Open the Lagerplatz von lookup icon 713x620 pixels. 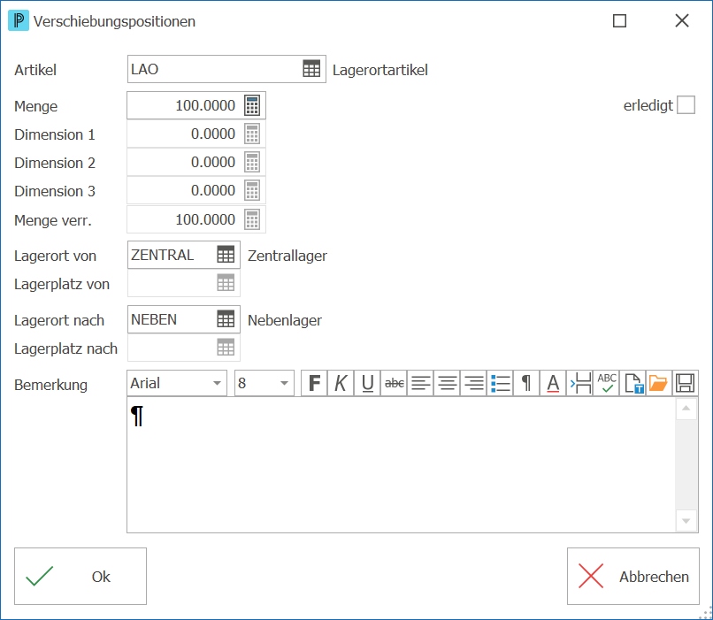pyautogui.click(x=226, y=283)
